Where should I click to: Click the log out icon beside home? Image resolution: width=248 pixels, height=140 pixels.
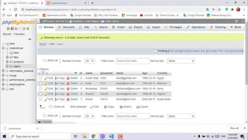click(12, 28)
